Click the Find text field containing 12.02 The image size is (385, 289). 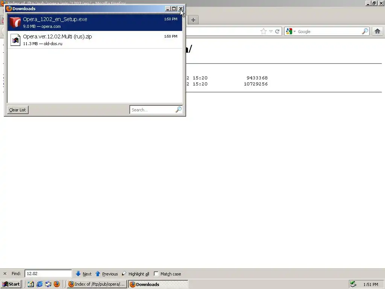point(48,274)
